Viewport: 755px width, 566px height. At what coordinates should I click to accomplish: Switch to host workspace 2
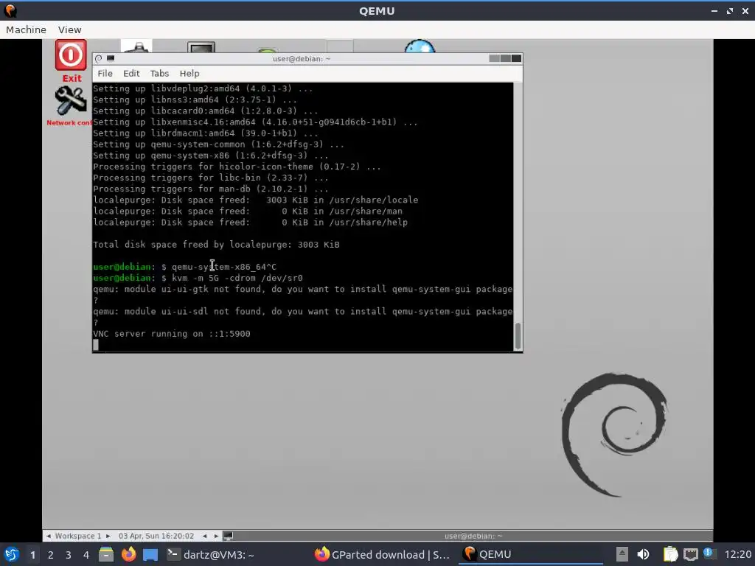(x=51, y=555)
